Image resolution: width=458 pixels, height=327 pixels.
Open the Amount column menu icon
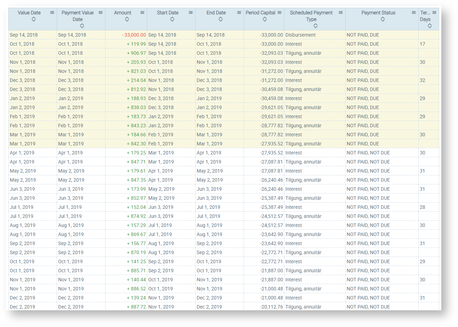(142, 13)
